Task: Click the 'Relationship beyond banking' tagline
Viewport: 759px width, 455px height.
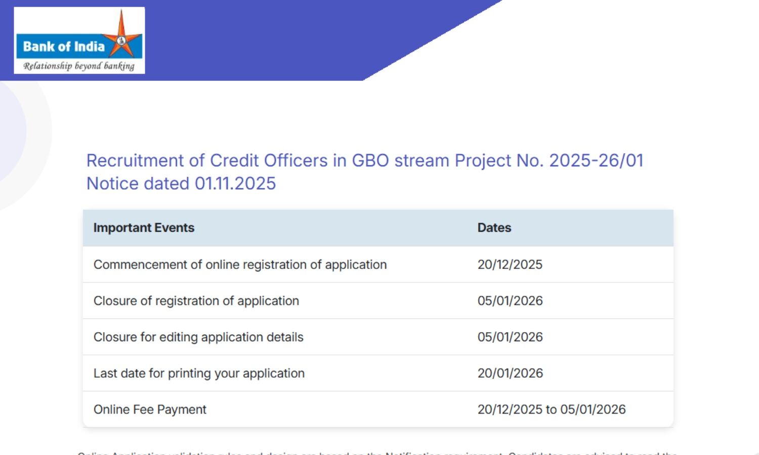Action: [x=79, y=66]
